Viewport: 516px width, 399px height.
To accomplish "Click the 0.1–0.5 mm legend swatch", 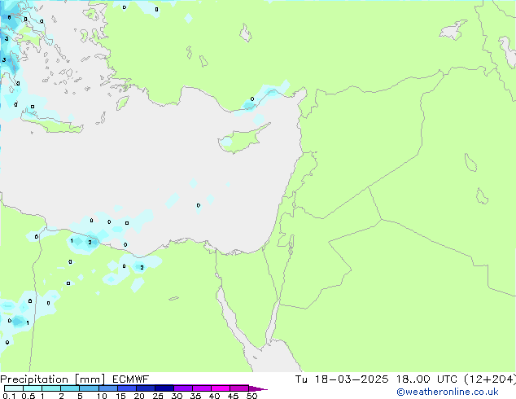I will pyautogui.click(x=14, y=388).
